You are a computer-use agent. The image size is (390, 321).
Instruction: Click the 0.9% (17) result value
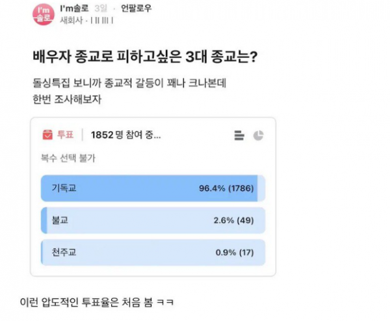pos(235,252)
